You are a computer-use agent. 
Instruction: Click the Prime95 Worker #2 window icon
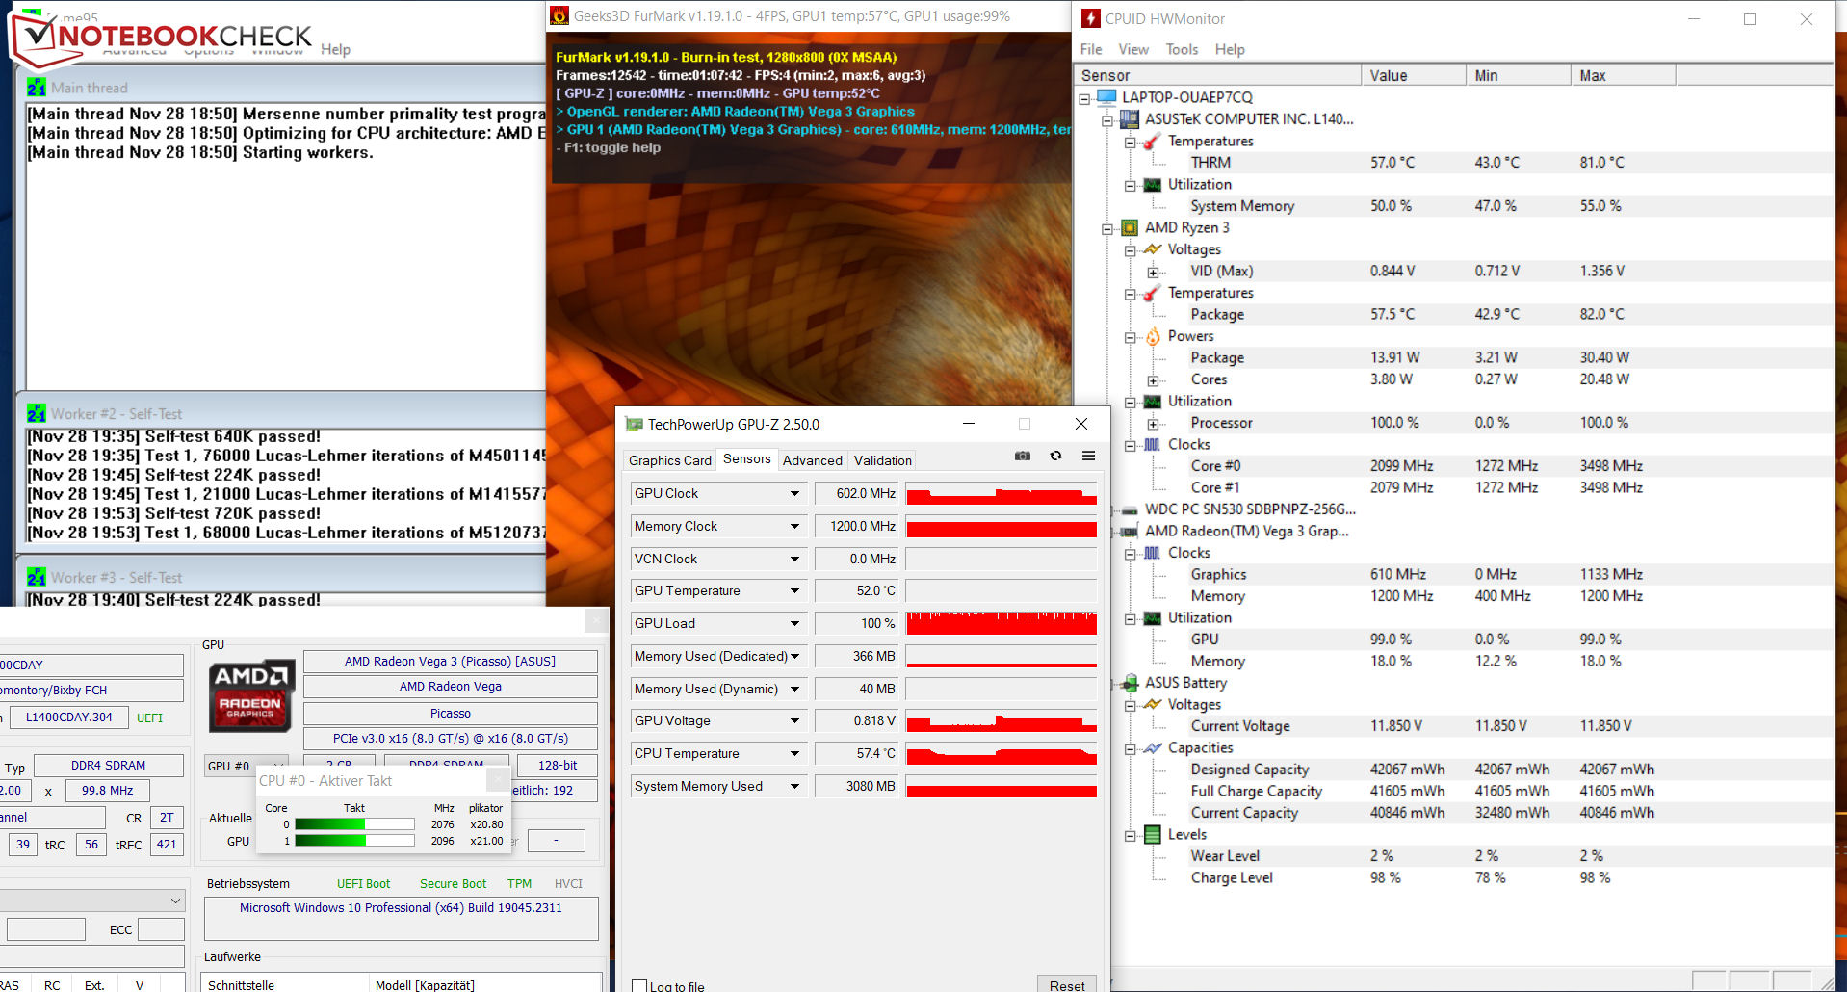click(x=37, y=413)
